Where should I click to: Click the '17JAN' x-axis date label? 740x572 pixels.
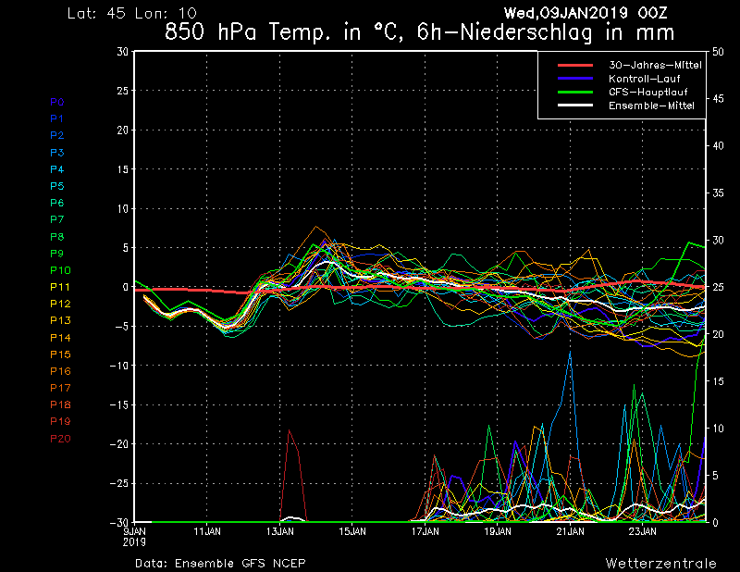click(425, 531)
